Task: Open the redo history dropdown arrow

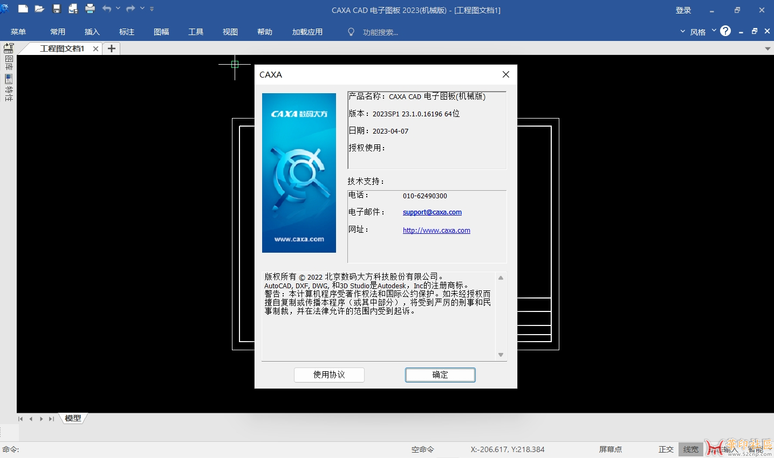Action: [x=142, y=9]
